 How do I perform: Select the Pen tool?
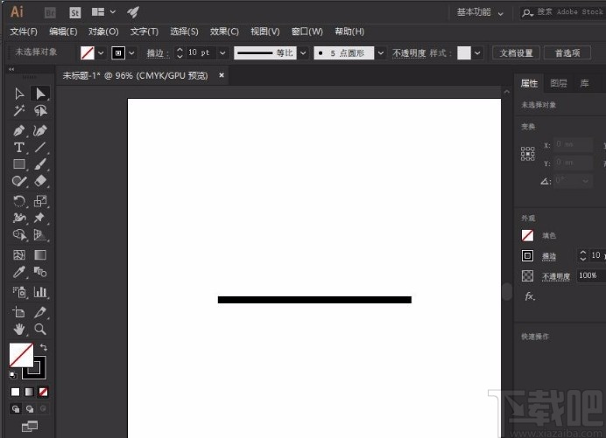(19, 130)
